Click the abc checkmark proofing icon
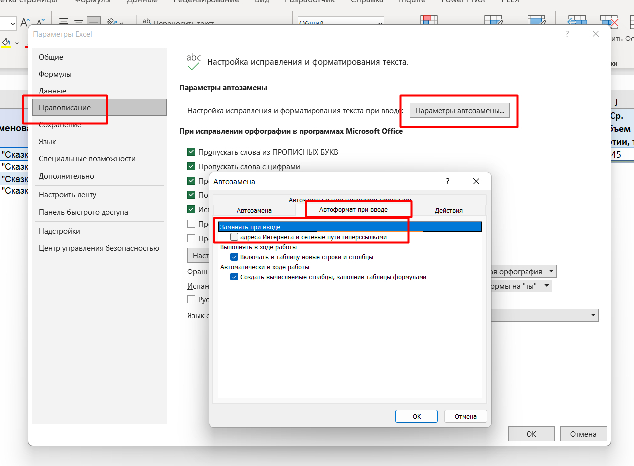Image resolution: width=634 pixels, height=466 pixels. click(193, 62)
